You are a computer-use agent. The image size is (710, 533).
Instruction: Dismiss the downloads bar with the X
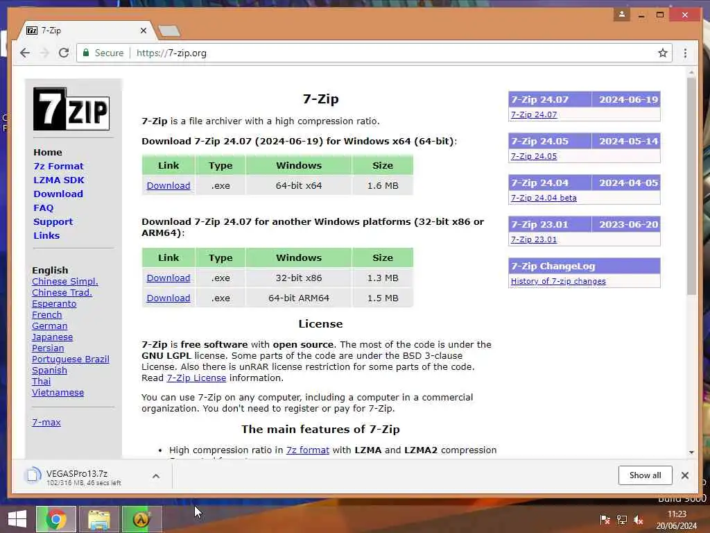point(684,475)
